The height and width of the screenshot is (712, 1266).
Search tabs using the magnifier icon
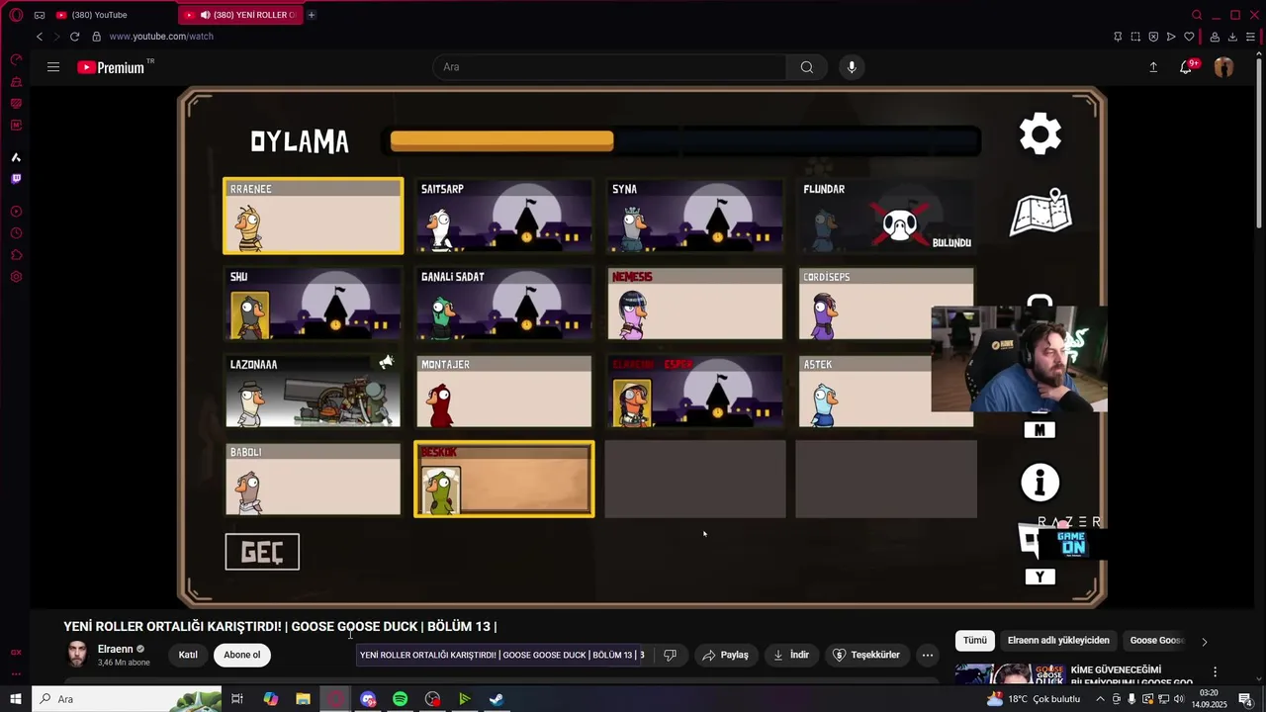(x=1197, y=15)
